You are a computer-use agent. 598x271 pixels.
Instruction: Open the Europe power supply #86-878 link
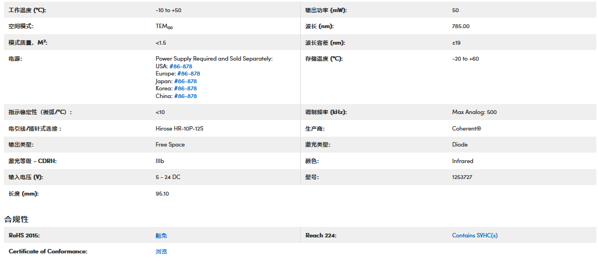[x=188, y=73]
